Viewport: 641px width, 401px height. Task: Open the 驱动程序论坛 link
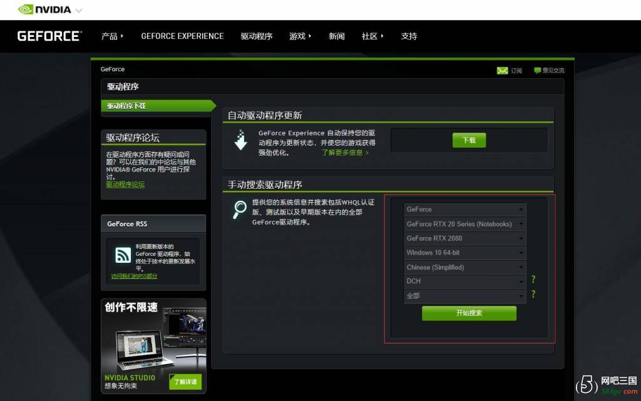(125, 184)
